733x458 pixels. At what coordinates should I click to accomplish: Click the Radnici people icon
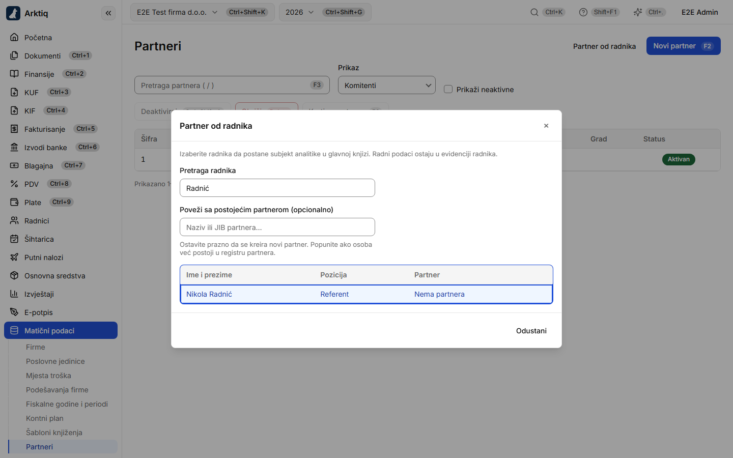[14, 220]
